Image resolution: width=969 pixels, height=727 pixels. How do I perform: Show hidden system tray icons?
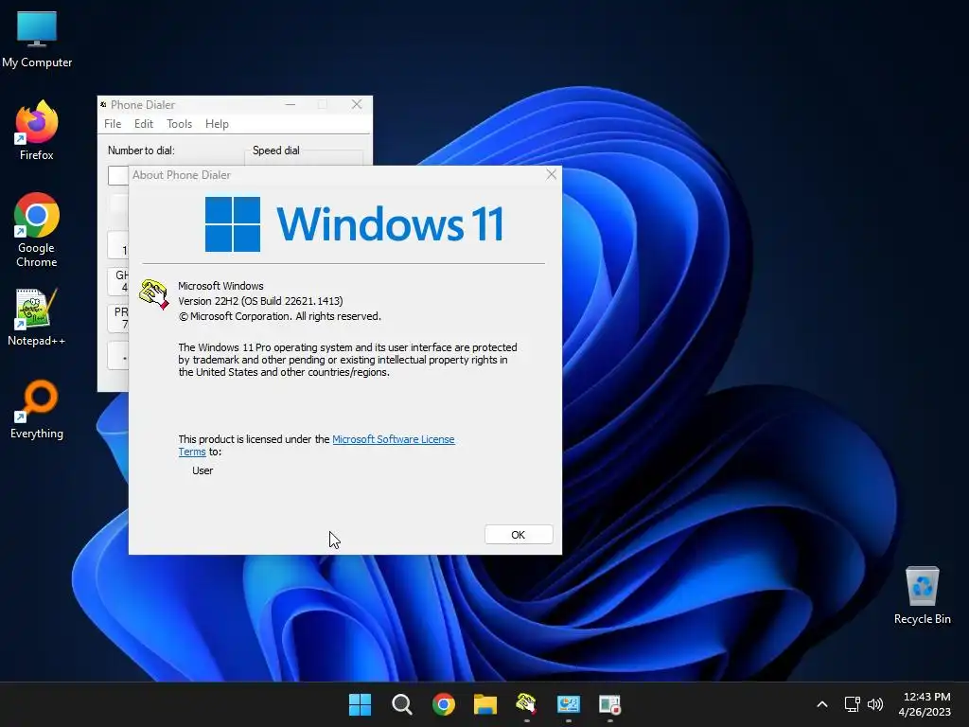tap(822, 704)
